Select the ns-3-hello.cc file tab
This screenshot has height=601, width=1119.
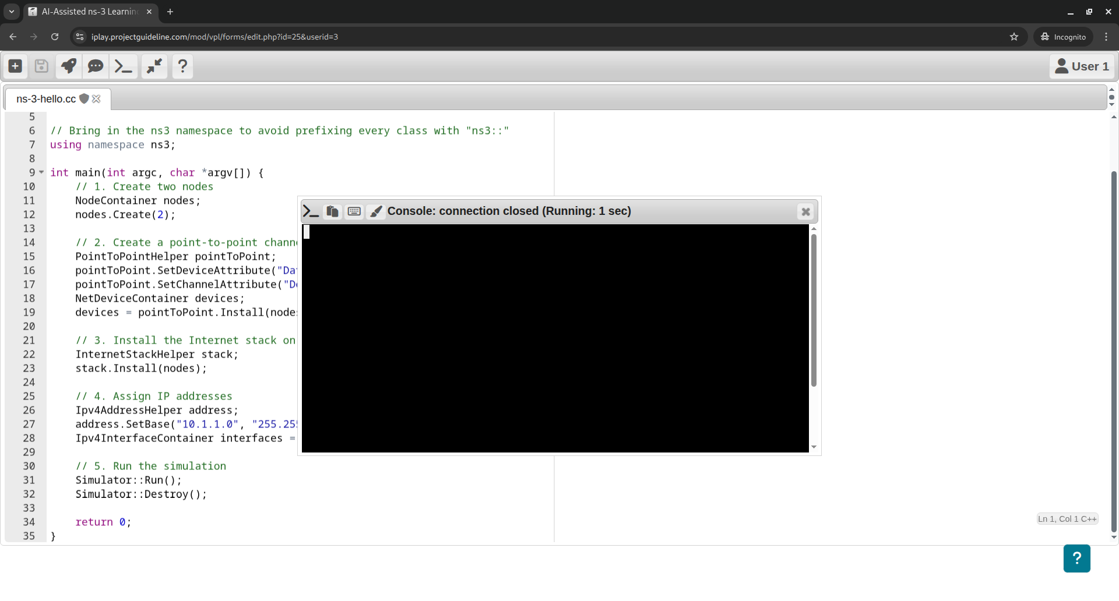pyautogui.click(x=46, y=99)
